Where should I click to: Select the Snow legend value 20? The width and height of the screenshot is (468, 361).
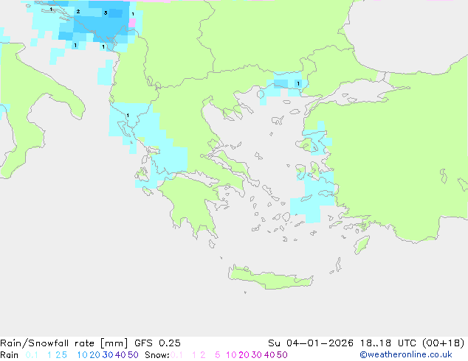tap(244, 355)
